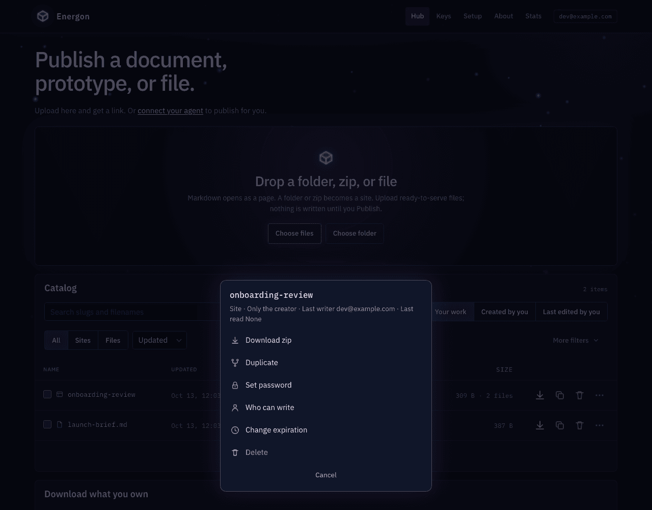Switch to the Hub tab

point(417,16)
